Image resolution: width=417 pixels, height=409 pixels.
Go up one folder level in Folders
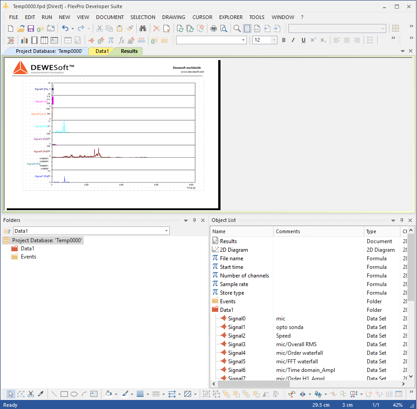[x=7, y=231]
